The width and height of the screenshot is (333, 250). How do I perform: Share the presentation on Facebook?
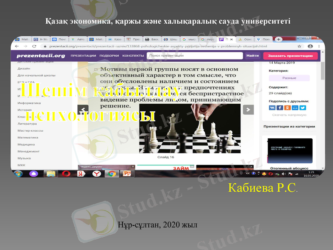[x=280, y=107]
